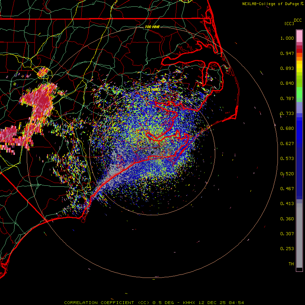Select the 0.467 legend value
Screen dimensions: 305x305
click(287, 189)
